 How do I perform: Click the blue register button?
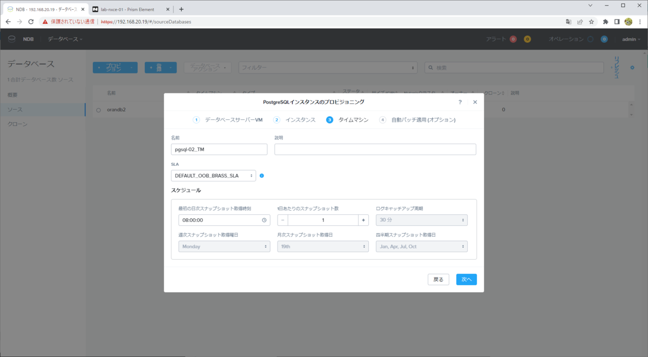tap(160, 68)
